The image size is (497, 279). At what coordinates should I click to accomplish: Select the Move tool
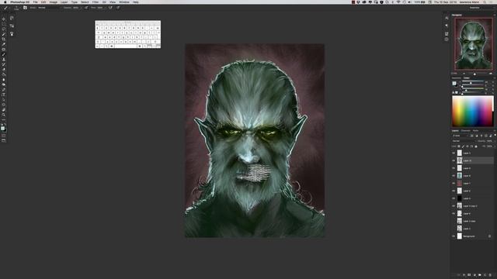tap(4, 19)
